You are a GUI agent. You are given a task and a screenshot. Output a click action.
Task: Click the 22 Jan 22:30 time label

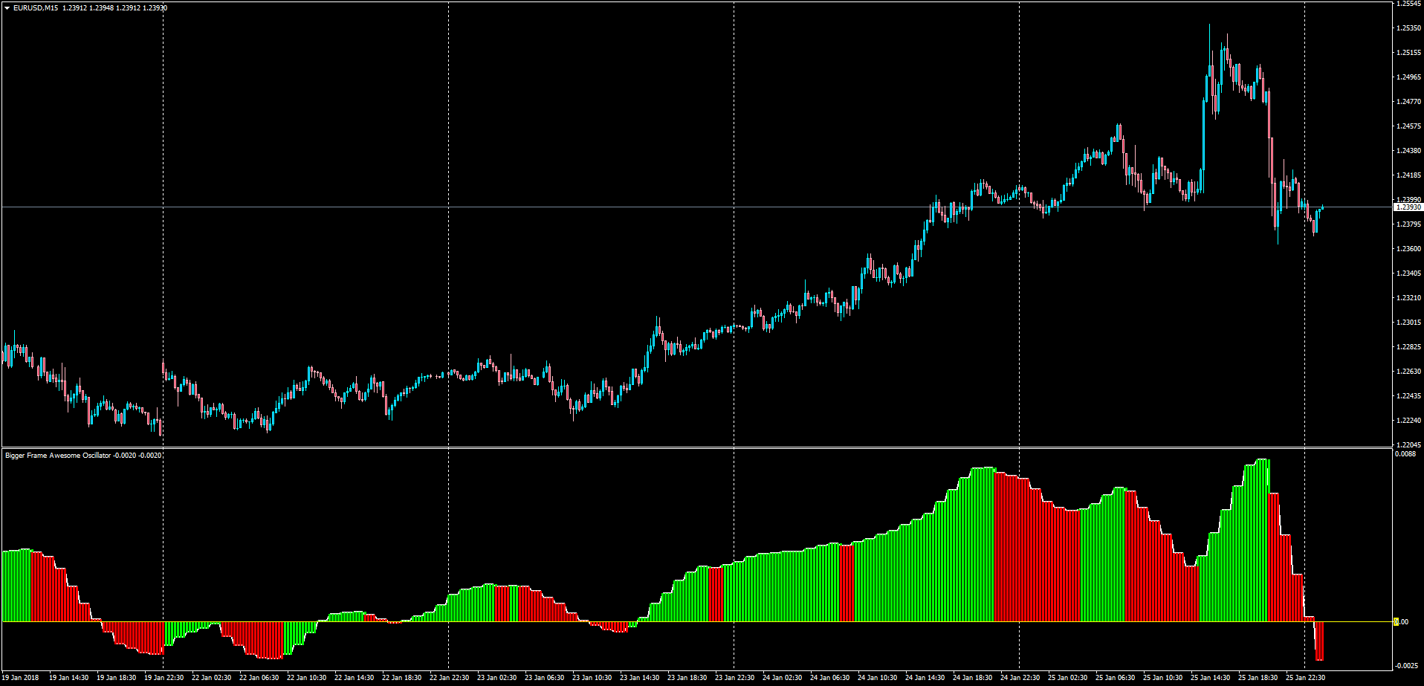click(x=450, y=678)
